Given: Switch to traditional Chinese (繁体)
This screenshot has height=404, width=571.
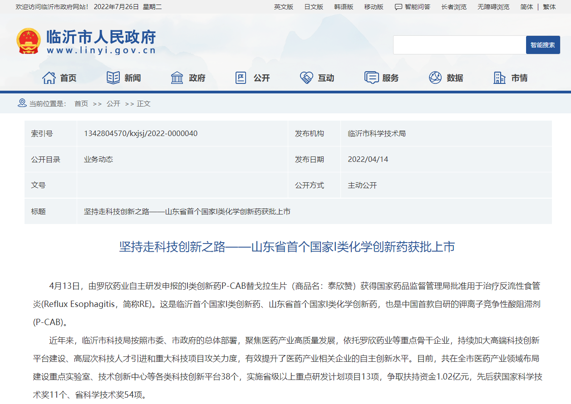Looking at the screenshot, I should (549, 7).
